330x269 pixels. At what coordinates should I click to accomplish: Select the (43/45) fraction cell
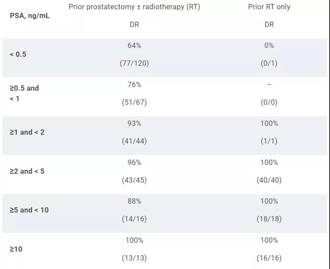coord(134,180)
